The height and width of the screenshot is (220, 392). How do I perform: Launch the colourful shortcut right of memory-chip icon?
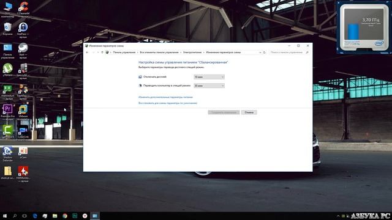click(x=23, y=92)
